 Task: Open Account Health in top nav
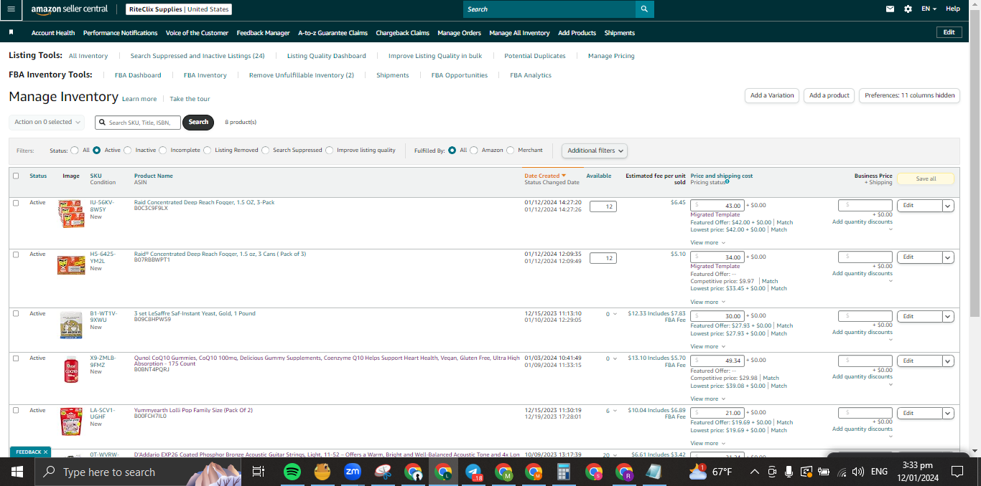[x=53, y=33]
